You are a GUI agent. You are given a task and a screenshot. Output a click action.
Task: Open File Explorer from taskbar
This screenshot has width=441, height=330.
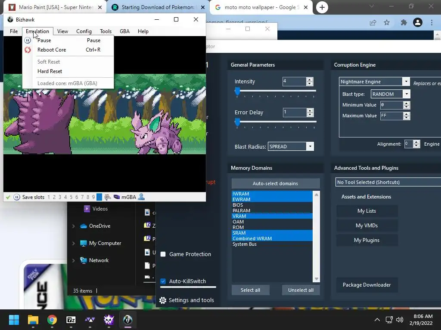pos(33,320)
